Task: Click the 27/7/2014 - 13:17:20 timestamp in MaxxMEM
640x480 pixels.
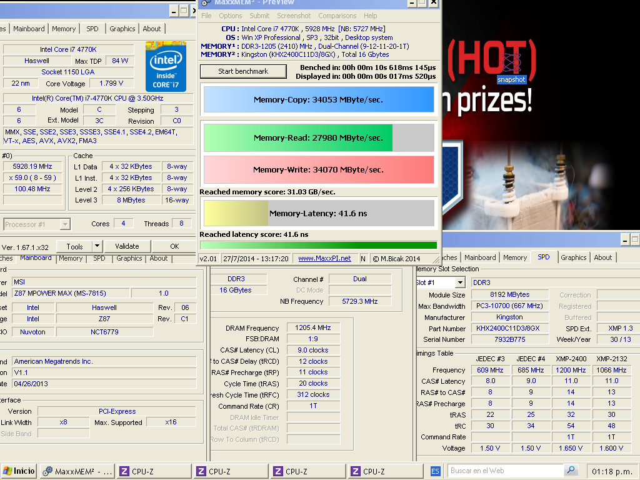Action: (x=256, y=259)
